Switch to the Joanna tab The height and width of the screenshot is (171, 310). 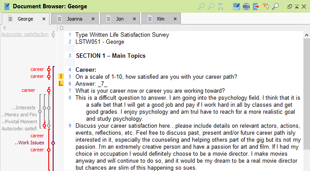coord(75,19)
